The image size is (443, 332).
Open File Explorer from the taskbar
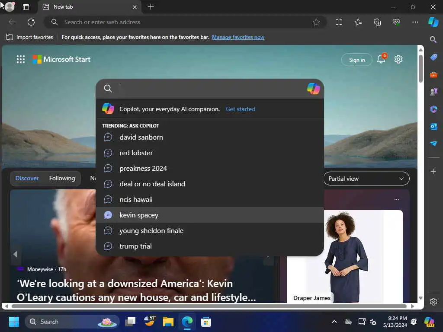click(x=168, y=322)
